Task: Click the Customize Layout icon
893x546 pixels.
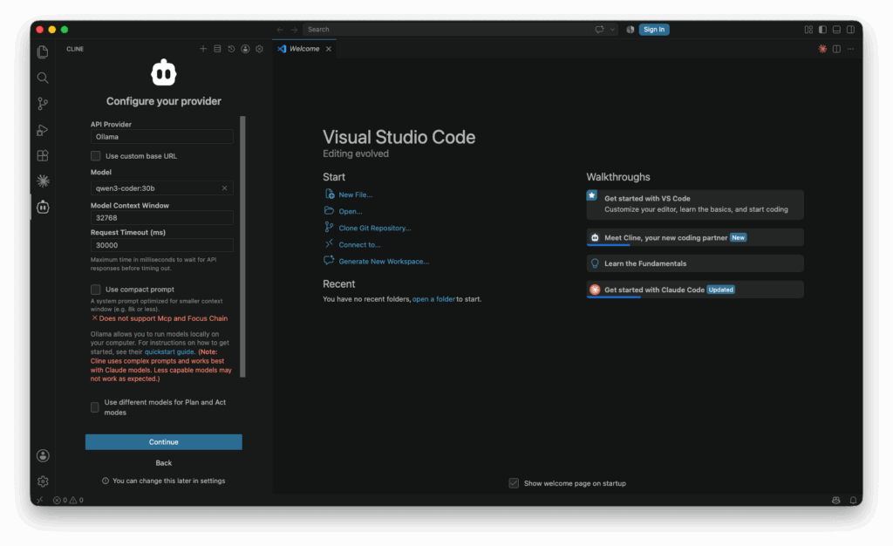Action: coord(808,30)
